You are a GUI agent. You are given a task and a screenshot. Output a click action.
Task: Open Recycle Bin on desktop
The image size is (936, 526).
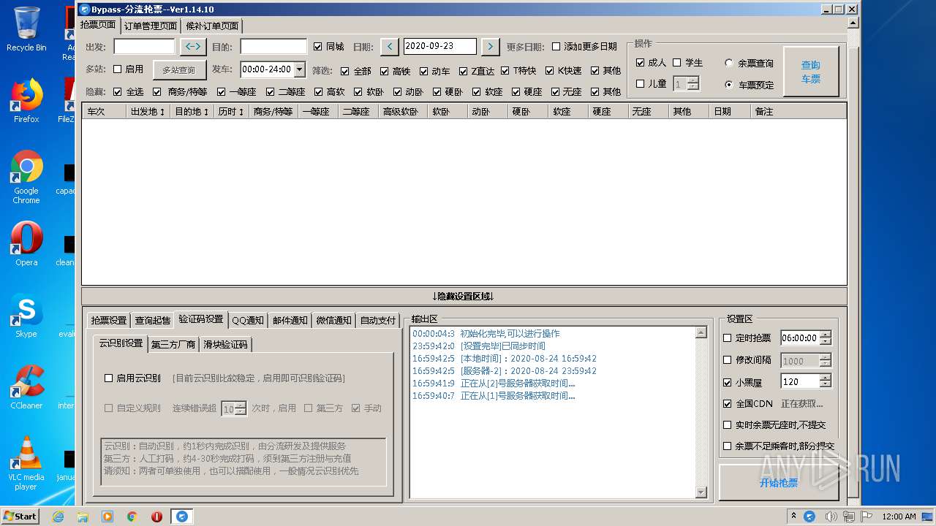pos(26,29)
